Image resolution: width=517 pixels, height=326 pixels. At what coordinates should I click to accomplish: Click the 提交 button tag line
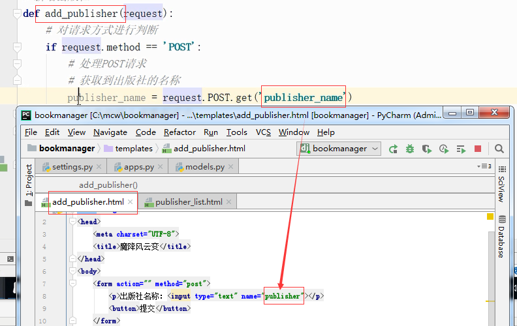coord(149,308)
